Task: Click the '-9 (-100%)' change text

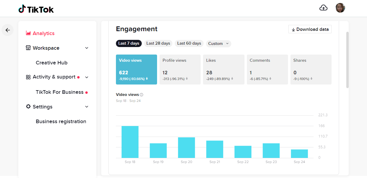Action: (302, 79)
